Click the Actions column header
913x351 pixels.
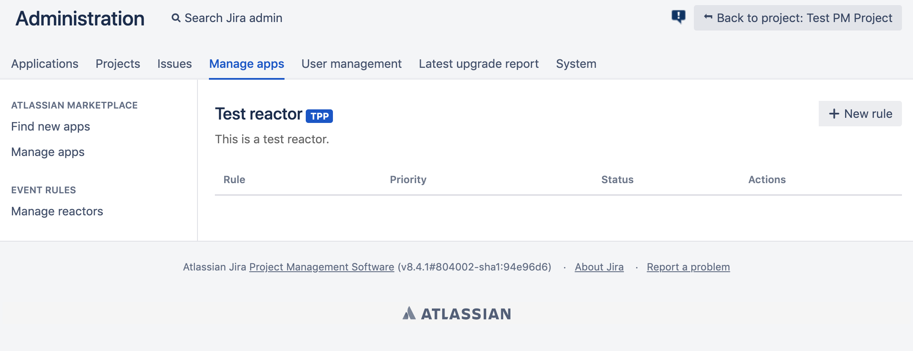tap(767, 179)
